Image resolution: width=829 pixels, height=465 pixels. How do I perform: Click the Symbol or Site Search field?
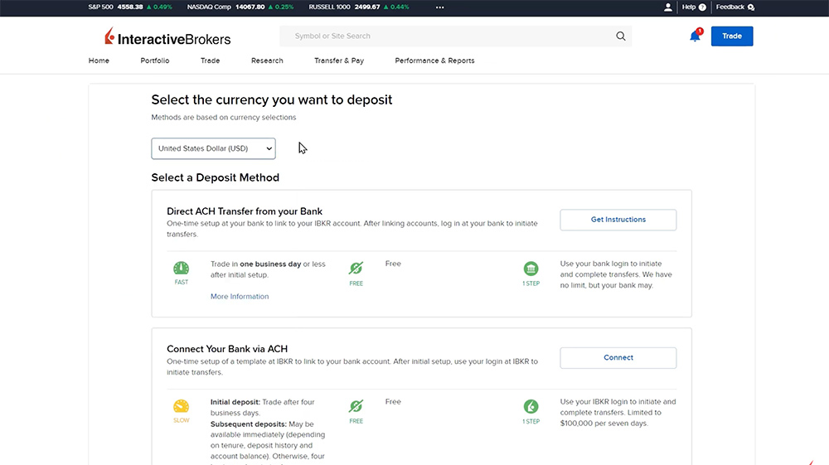(x=448, y=36)
